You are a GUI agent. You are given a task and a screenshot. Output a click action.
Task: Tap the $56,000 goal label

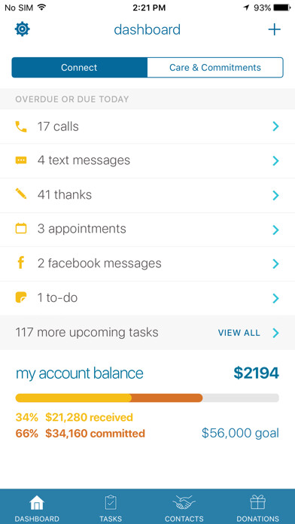(240, 433)
